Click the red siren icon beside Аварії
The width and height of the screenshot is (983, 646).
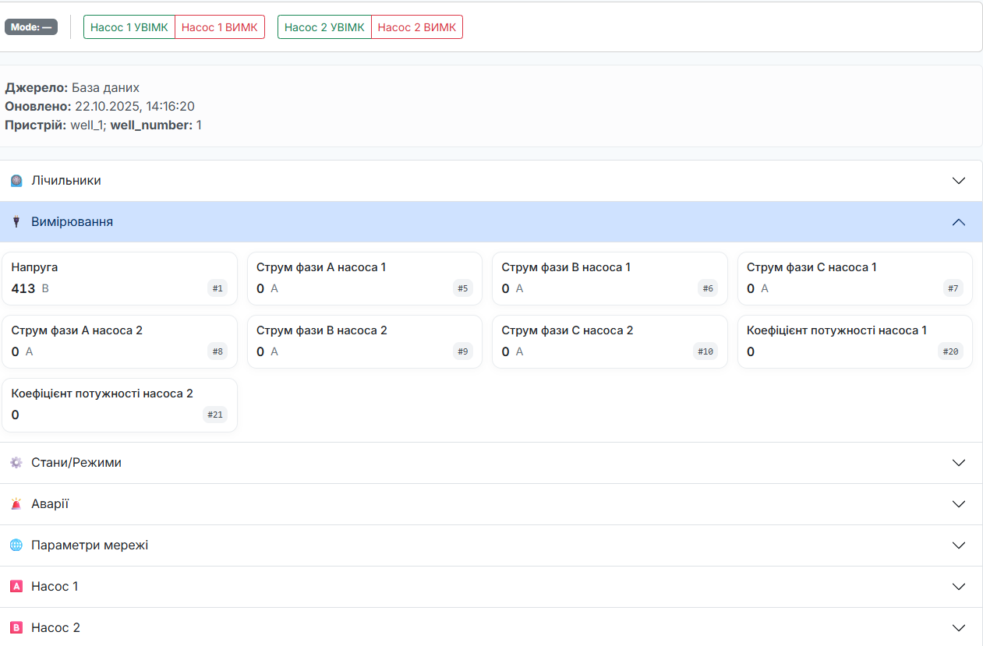(16, 504)
